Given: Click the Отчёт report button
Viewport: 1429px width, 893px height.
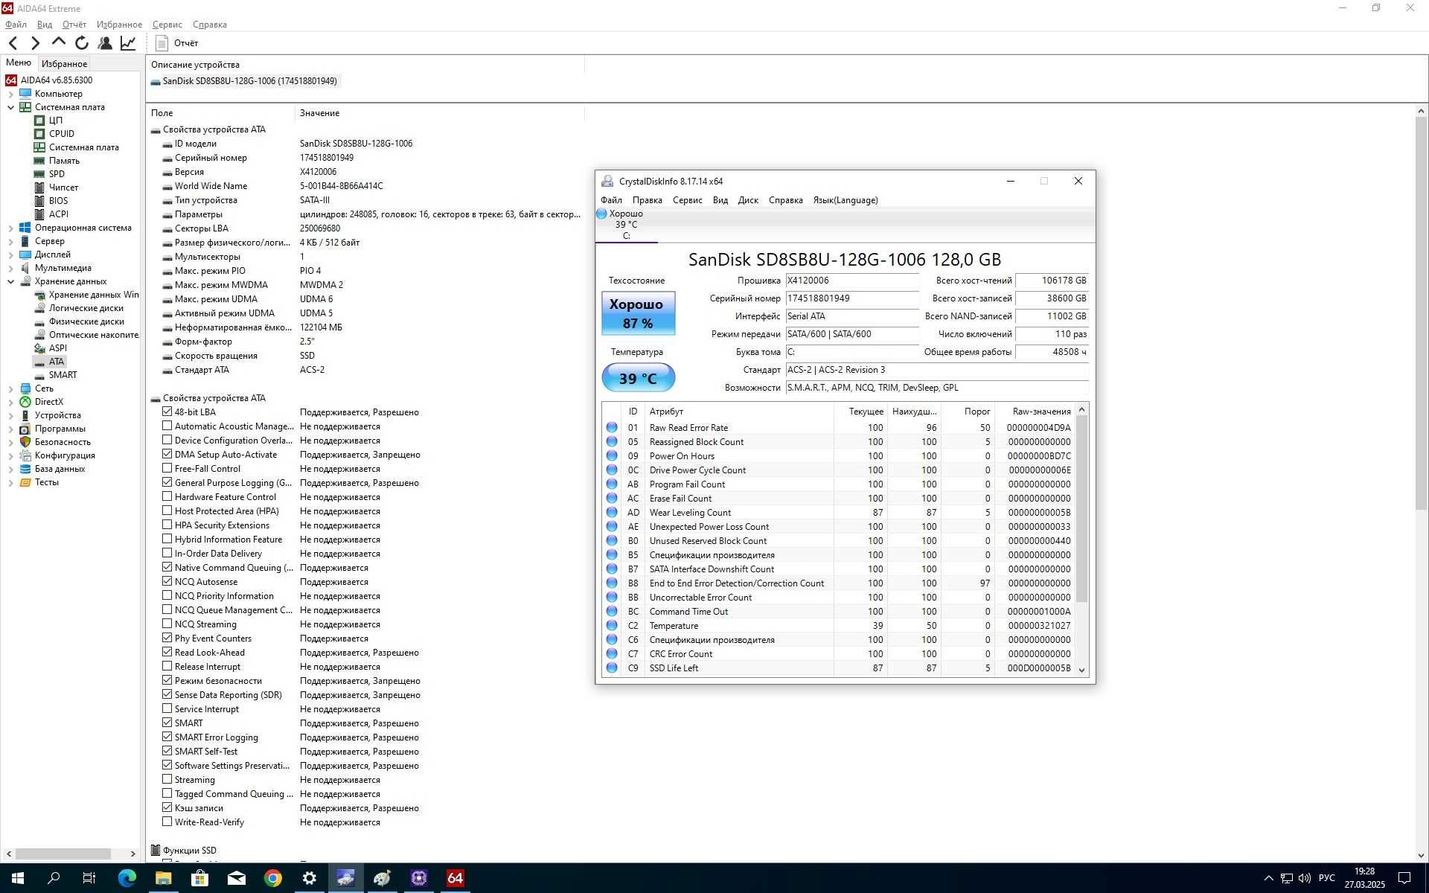Looking at the screenshot, I should click(177, 43).
